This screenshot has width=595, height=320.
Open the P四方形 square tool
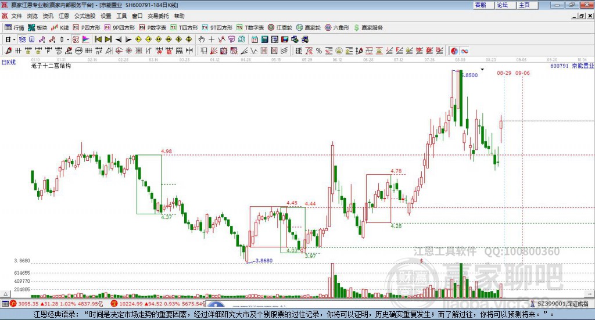[x=87, y=28]
